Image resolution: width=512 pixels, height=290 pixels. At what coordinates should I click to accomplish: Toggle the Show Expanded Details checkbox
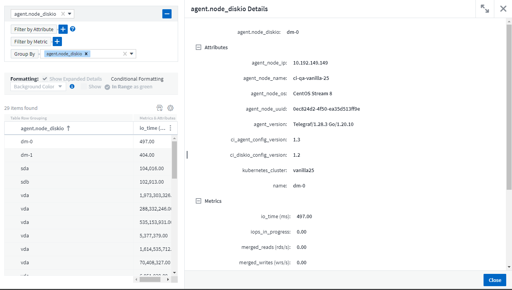click(x=45, y=79)
